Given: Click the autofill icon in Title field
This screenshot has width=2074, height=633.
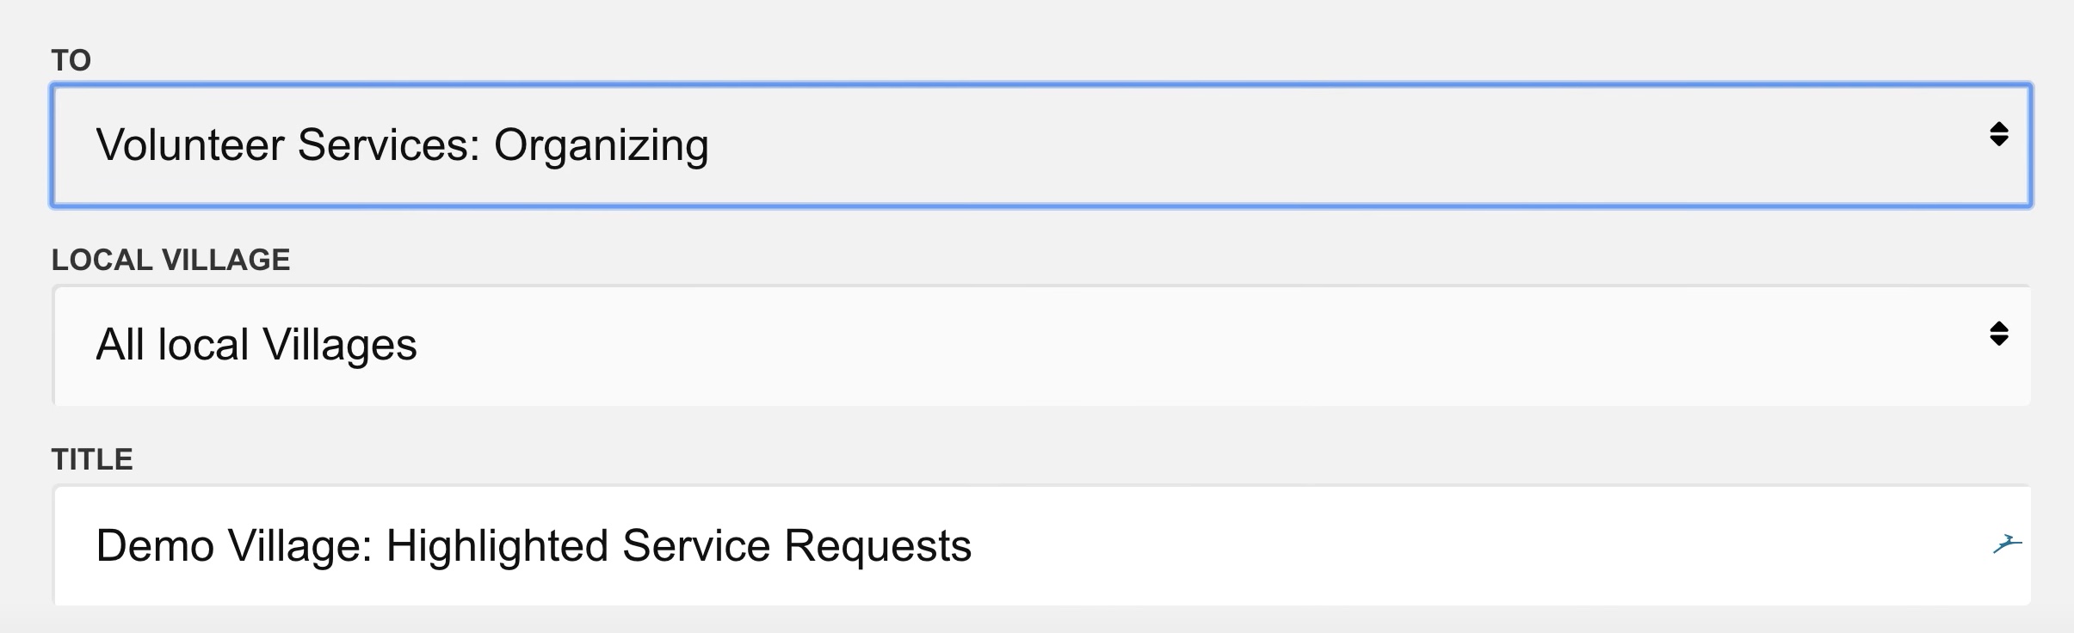Looking at the screenshot, I should tap(2007, 544).
